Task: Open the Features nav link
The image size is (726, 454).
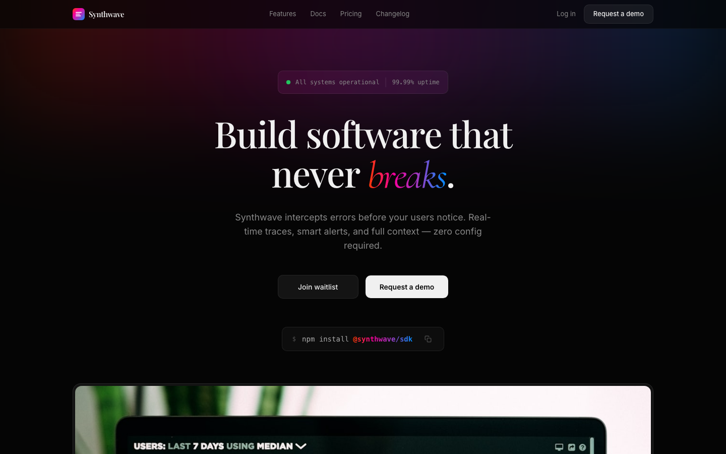Action: (x=282, y=14)
